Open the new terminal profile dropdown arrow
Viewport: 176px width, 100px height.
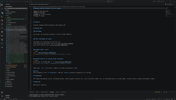tap(163, 92)
